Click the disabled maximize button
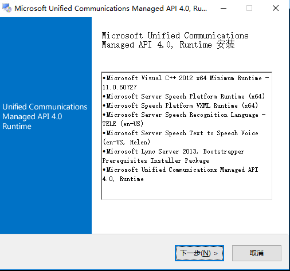 coord(249,8)
